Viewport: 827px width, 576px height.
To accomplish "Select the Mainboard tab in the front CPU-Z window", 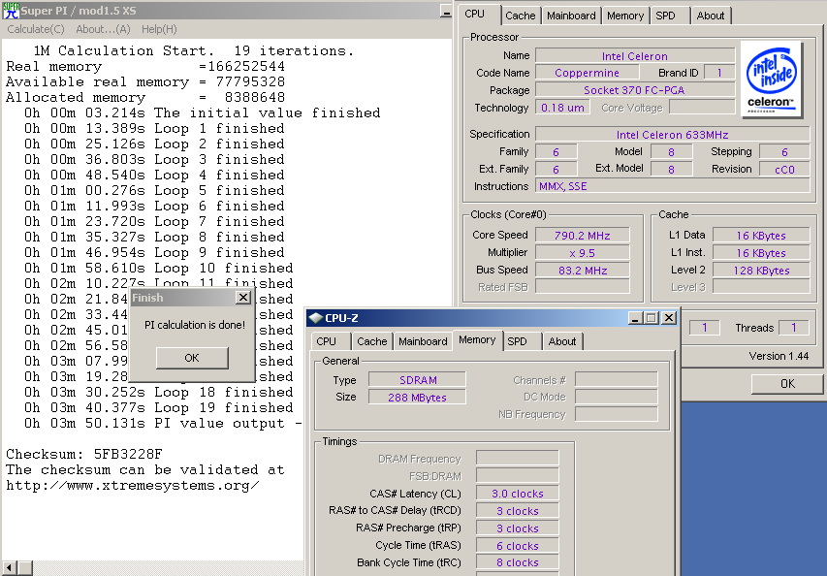I will coord(423,341).
